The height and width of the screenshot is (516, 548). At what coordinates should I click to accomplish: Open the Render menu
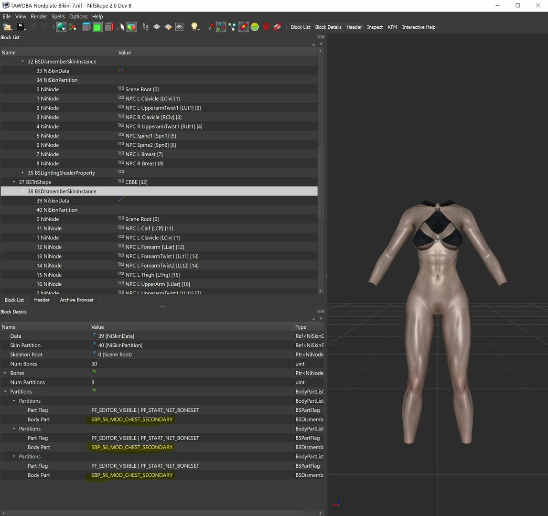(x=39, y=16)
